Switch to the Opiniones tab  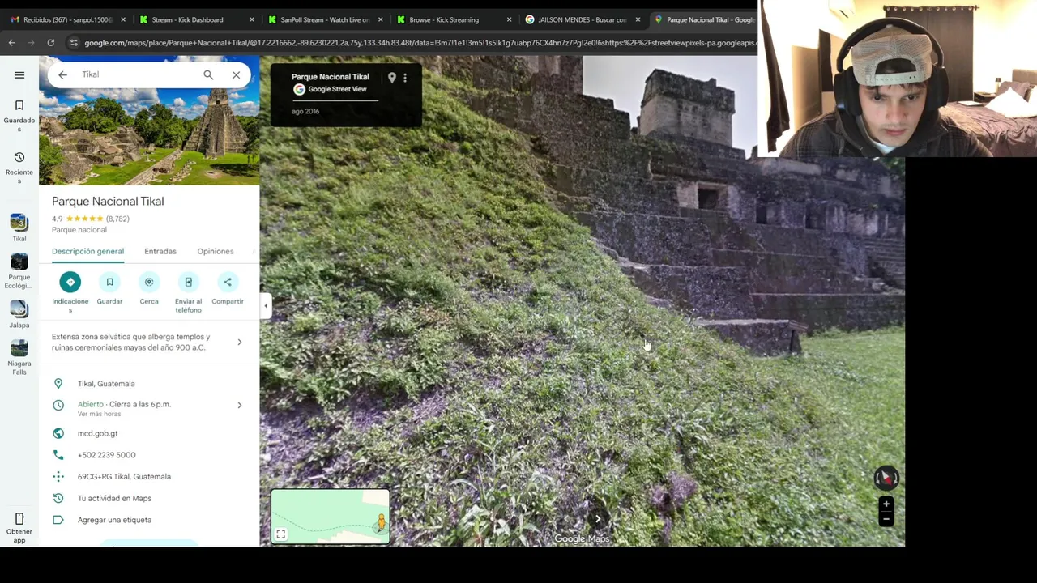[x=215, y=251]
